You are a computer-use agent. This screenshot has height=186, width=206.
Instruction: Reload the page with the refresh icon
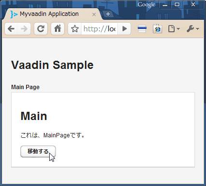point(41,29)
